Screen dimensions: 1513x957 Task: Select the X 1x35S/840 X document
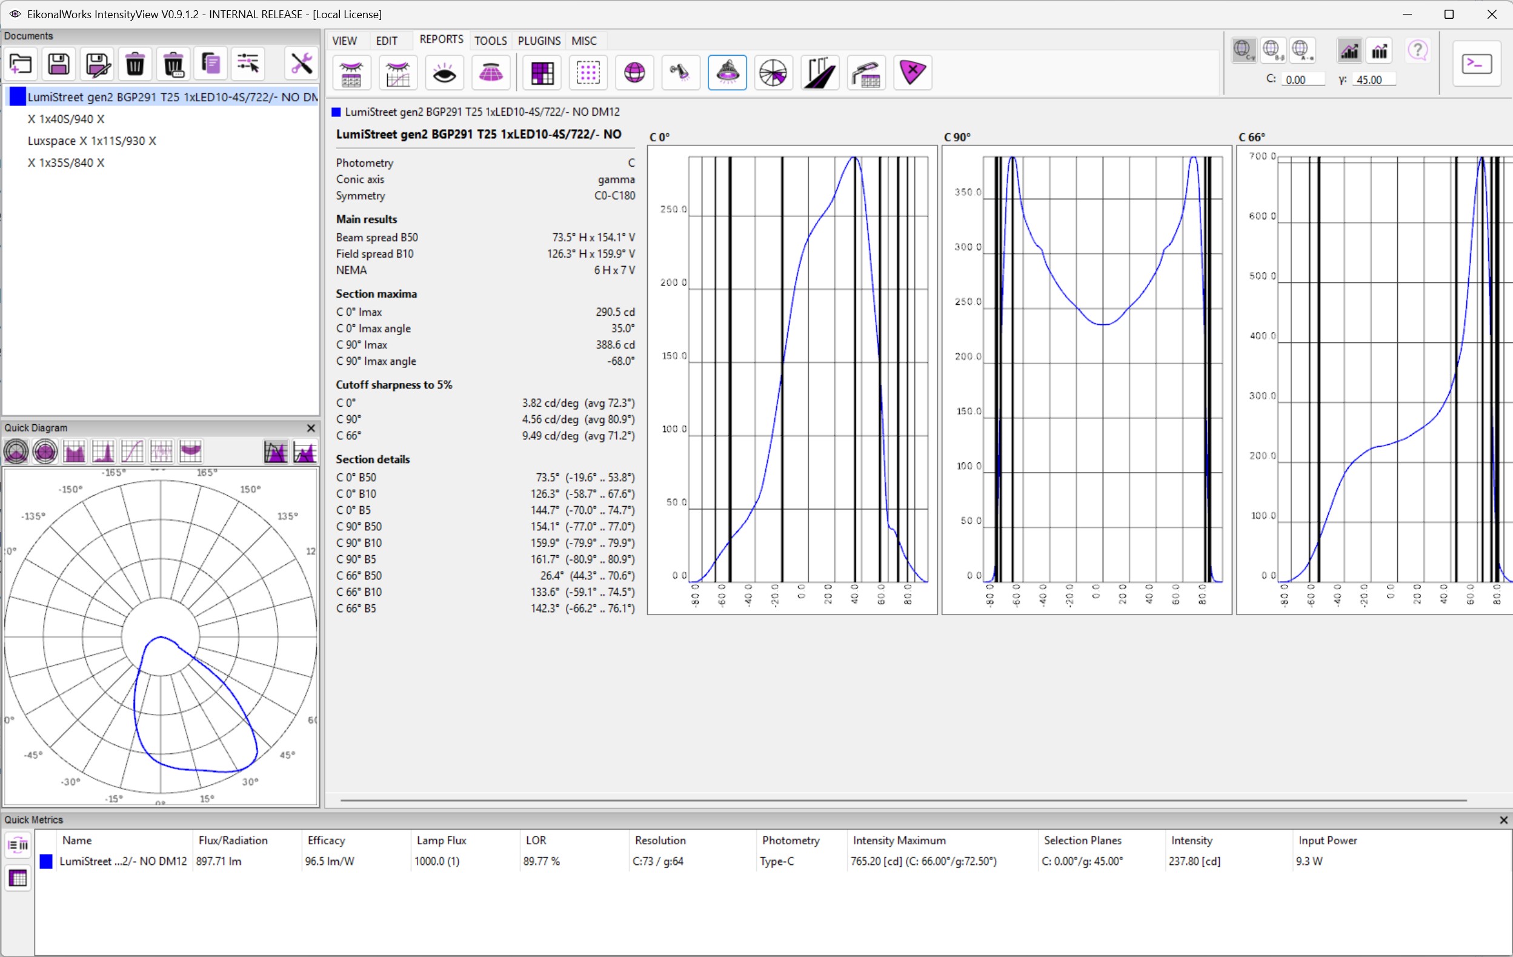pyautogui.click(x=66, y=163)
